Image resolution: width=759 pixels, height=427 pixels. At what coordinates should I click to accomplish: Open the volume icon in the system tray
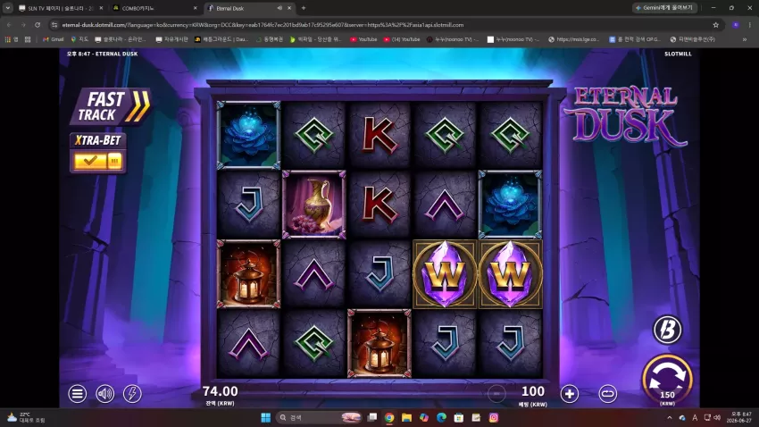coord(717,418)
